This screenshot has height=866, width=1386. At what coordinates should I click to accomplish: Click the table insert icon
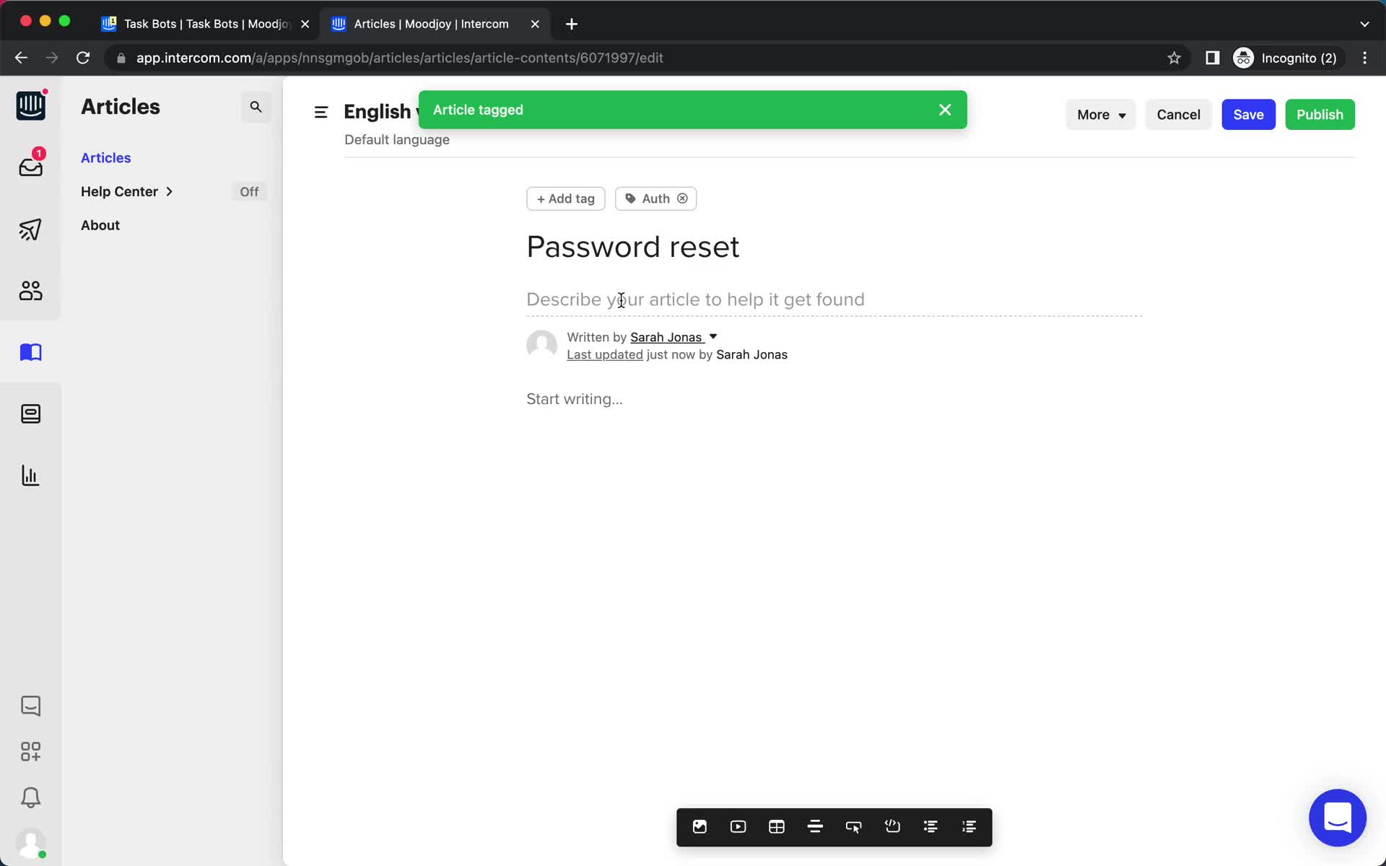coord(776,826)
